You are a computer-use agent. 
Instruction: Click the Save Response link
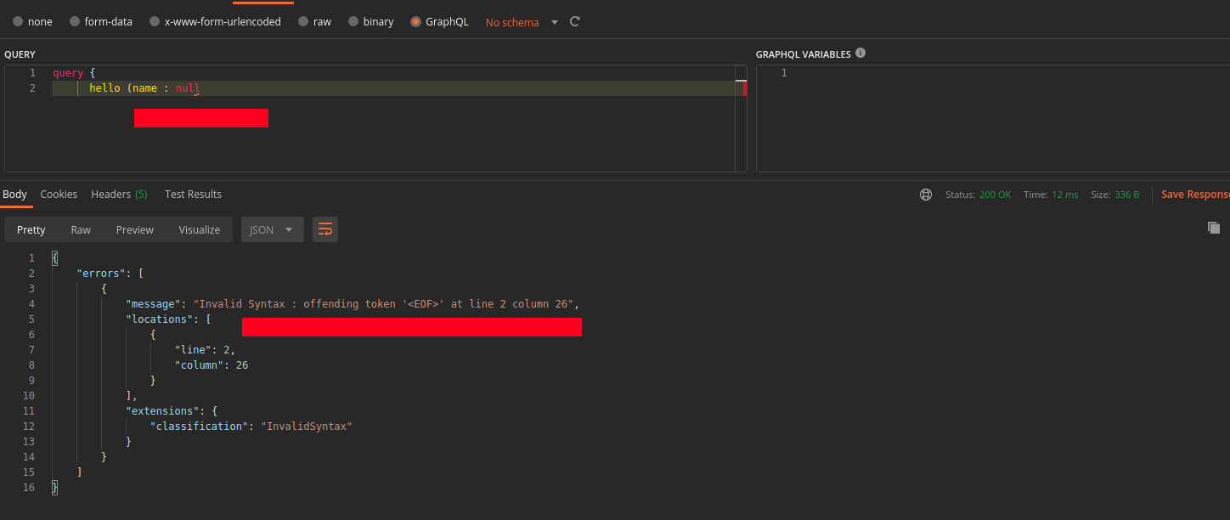pos(1194,194)
